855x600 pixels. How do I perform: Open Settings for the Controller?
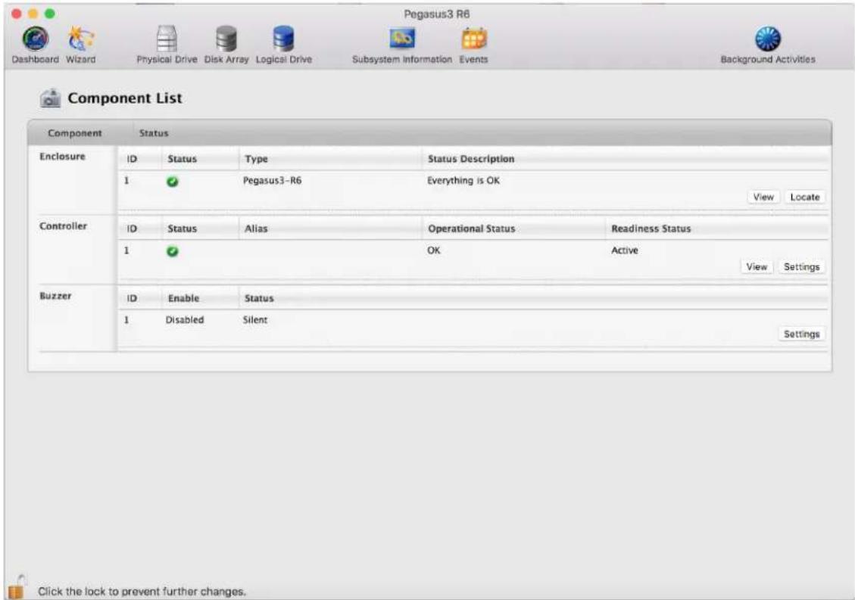(x=801, y=267)
